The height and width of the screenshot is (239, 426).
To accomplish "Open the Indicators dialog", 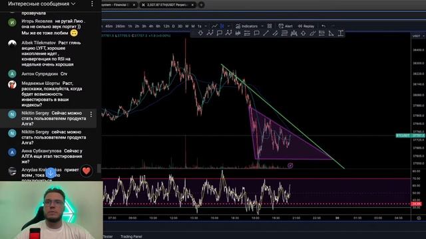I will tap(247, 27).
